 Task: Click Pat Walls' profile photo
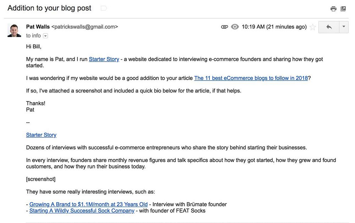[x=14, y=31]
